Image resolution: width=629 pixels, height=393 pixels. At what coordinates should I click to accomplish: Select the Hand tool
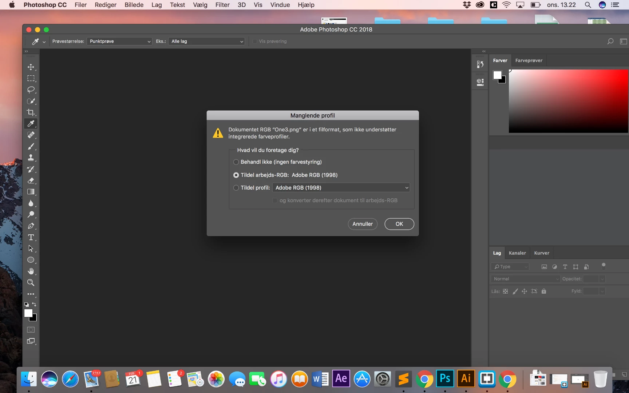click(31, 271)
